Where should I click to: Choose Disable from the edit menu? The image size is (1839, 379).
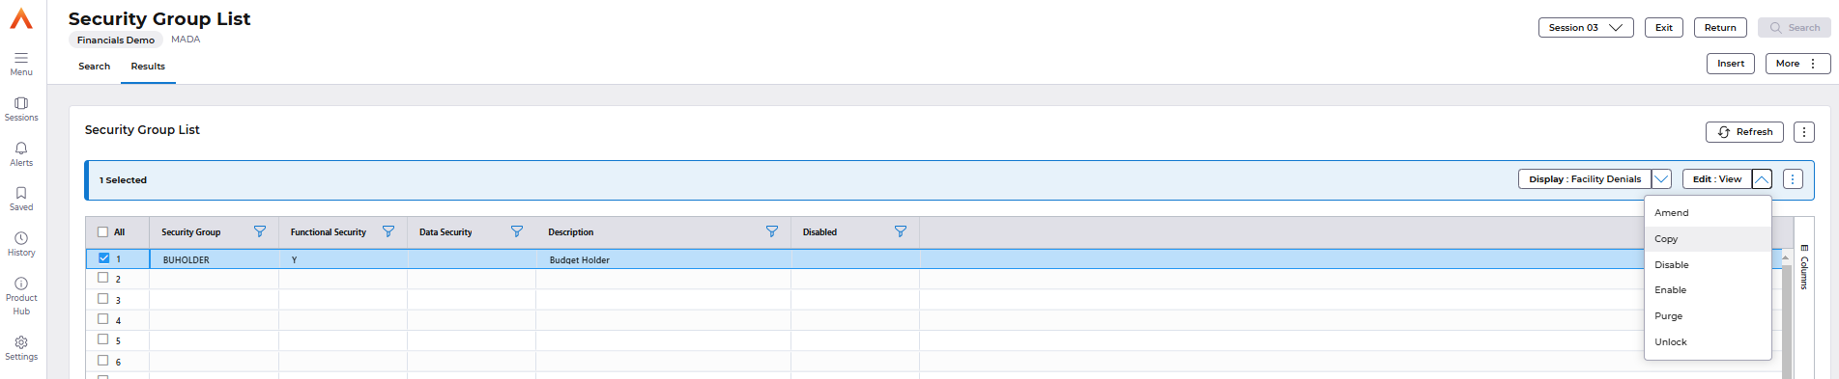point(1708,265)
